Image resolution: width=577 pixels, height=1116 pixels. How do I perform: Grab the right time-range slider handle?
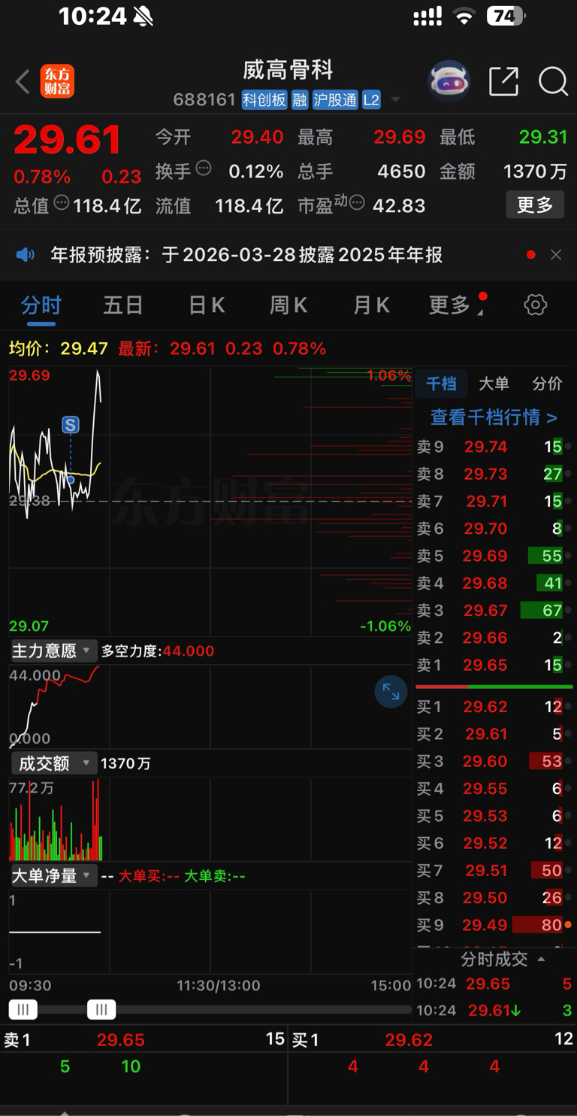click(x=101, y=1009)
